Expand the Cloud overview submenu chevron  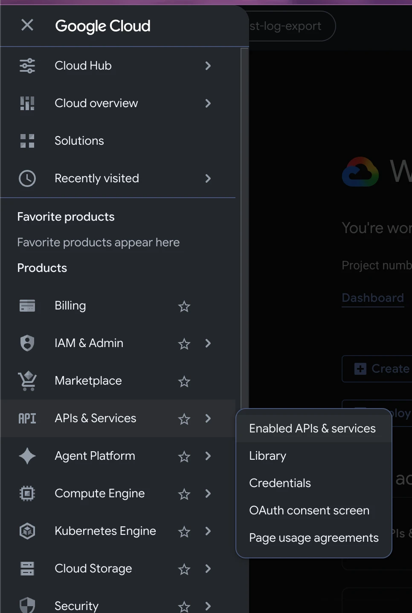click(208, 103)
